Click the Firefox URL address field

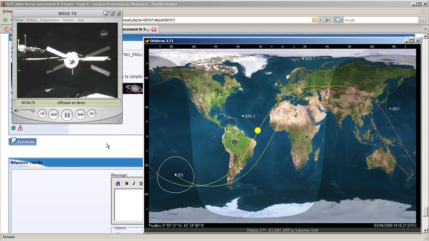[x=216, y=20]
